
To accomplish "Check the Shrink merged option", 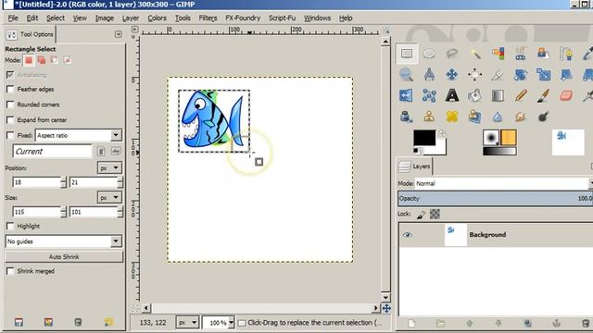I will [x=10, y=271].
